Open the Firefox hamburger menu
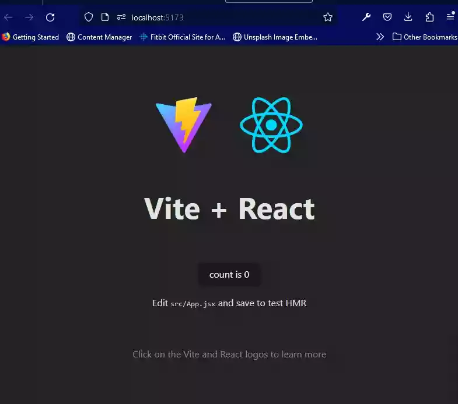Screen dimensions: 458x404 pos(450,16)
